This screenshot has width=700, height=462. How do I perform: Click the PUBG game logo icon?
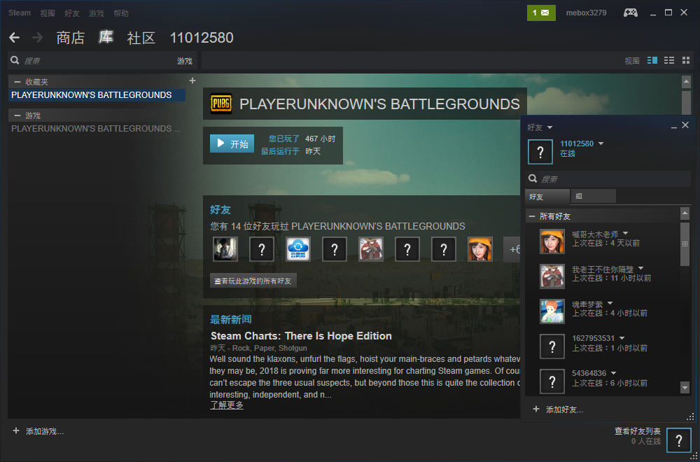pyautogui.click(x=221, y=104)
